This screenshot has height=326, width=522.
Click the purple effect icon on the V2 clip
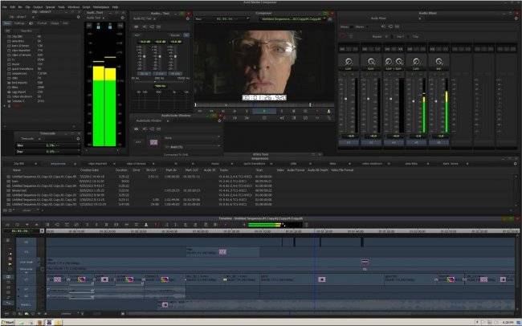[222, 252]
